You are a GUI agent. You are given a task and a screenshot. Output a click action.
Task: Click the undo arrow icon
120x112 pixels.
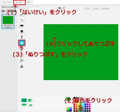click(x=59, y=8)
